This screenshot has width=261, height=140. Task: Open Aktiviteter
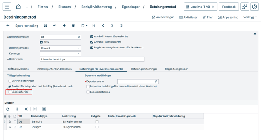[188, 17]
